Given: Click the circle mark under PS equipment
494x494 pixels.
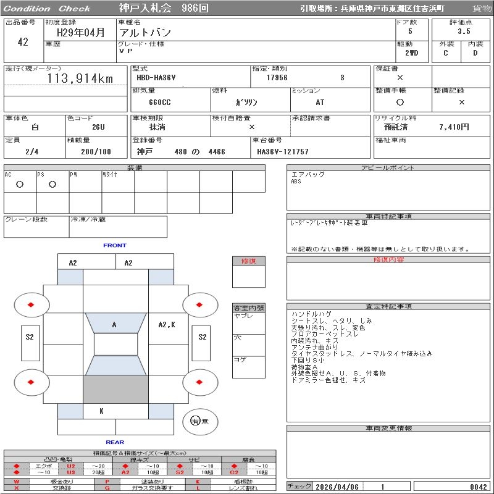Looking at the screenshot, I should click(52, 184).
